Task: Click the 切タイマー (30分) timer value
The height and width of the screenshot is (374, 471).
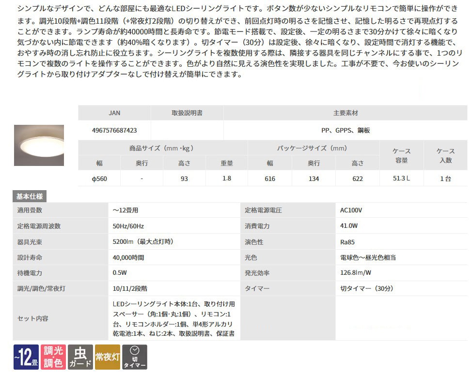Action: [367, 288]
